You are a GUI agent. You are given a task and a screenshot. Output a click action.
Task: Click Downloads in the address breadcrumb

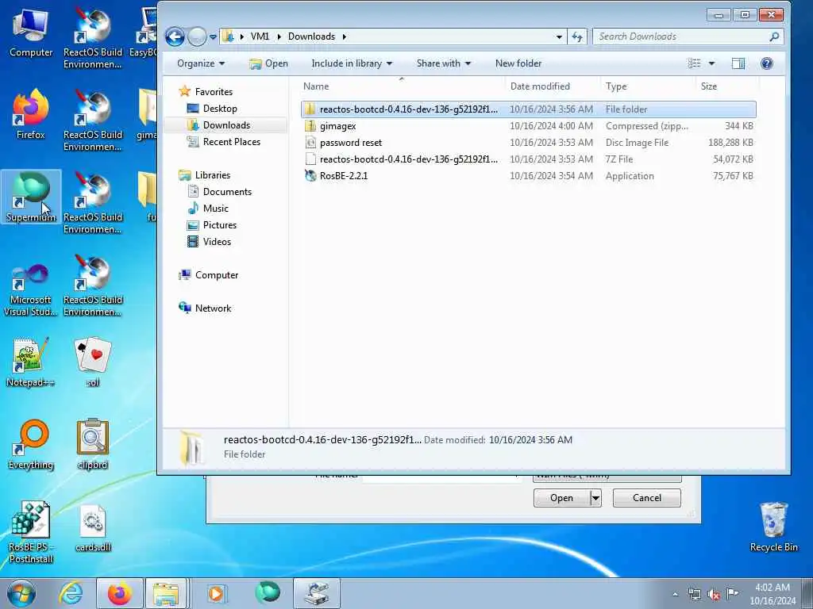[311, 36]
